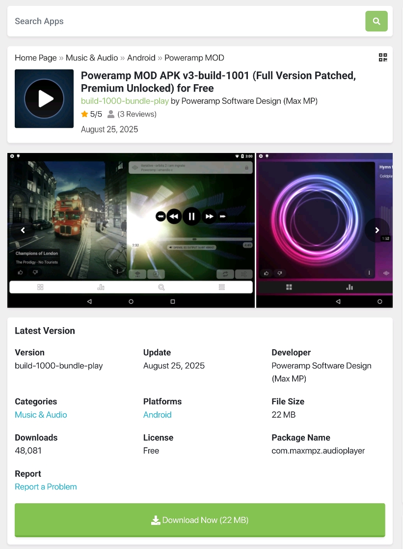Click the Latest Version heading
The width and height of the screenshot is (403, 549).
[45, 331]
